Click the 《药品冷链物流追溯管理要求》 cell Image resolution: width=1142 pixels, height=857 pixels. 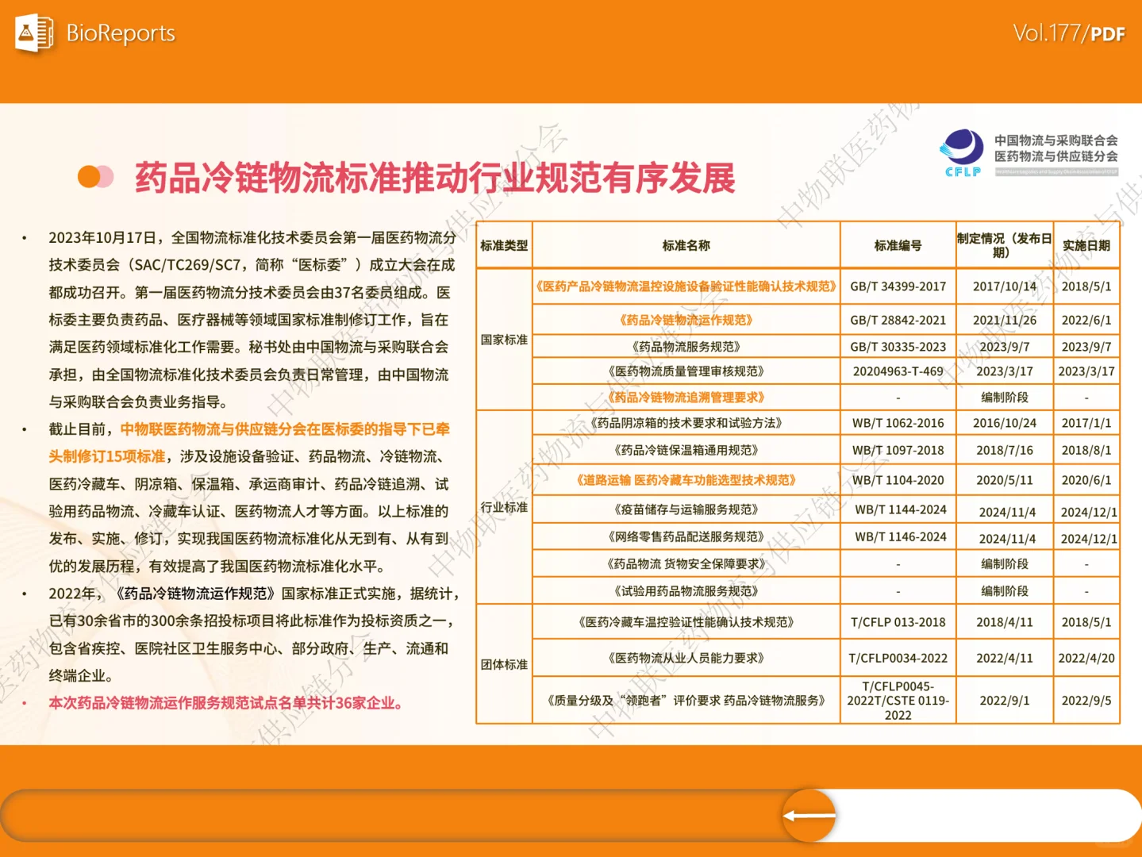[686, 397]
